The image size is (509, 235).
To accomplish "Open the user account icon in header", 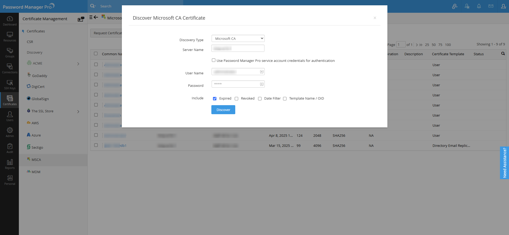I will coord(503,6).
